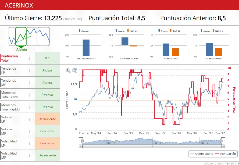Click orange IBEX 35 bar in Momento Rápido

tap(134, 46)
